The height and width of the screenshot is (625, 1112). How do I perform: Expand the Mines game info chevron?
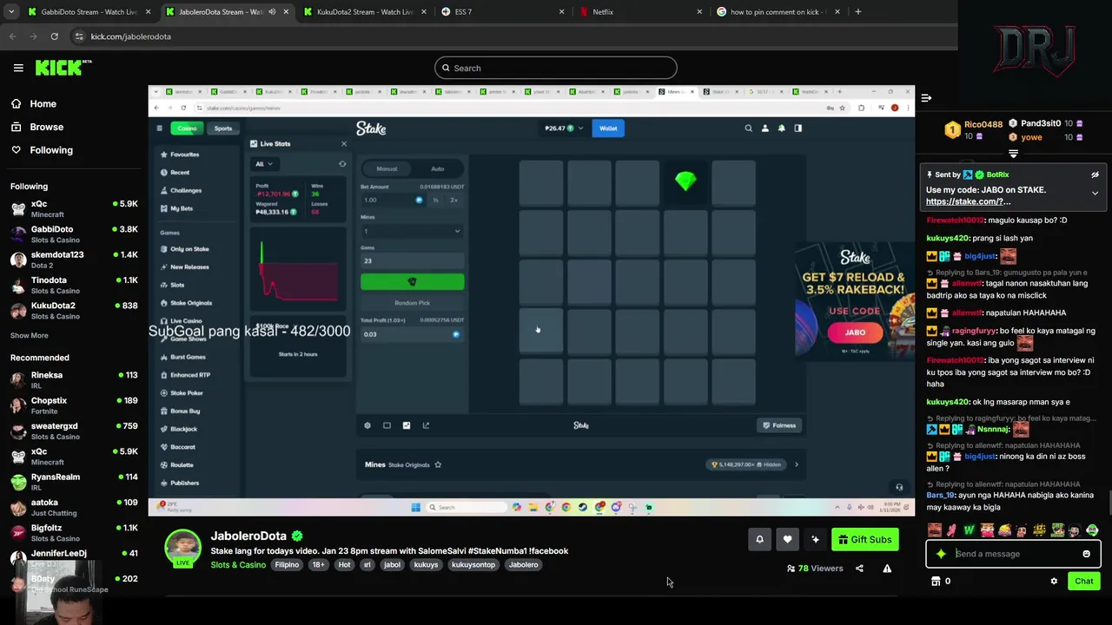pos(796,464)
